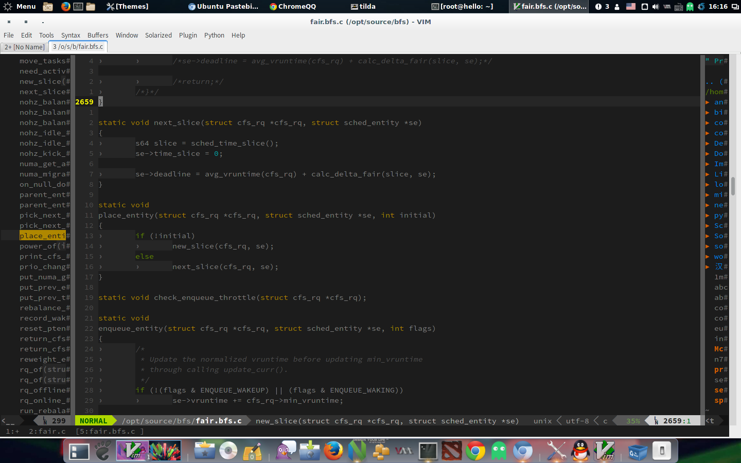Select 'reweight_e' tag in the sidebar
The image size is (741, 463).
point(43,359)
